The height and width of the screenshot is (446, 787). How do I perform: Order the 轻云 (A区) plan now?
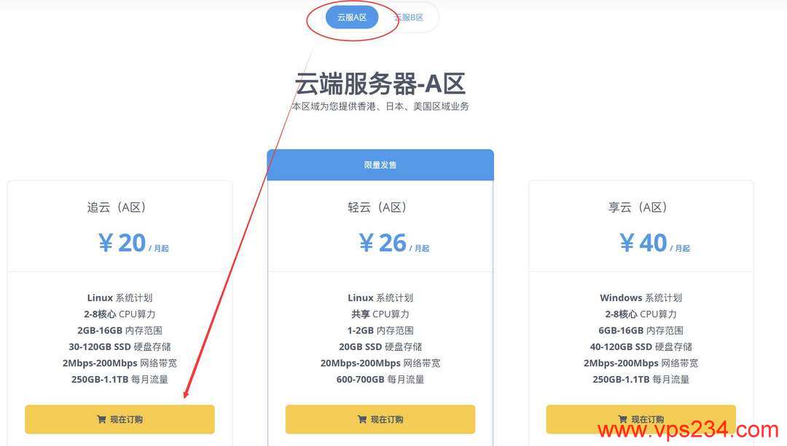click(380, 419)
